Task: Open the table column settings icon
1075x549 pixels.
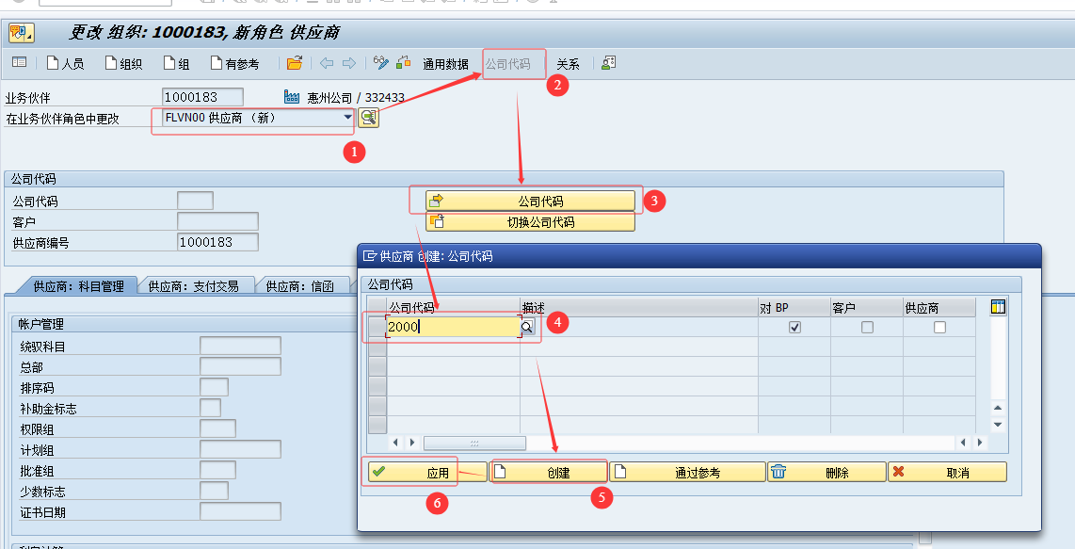Action: 998,307
